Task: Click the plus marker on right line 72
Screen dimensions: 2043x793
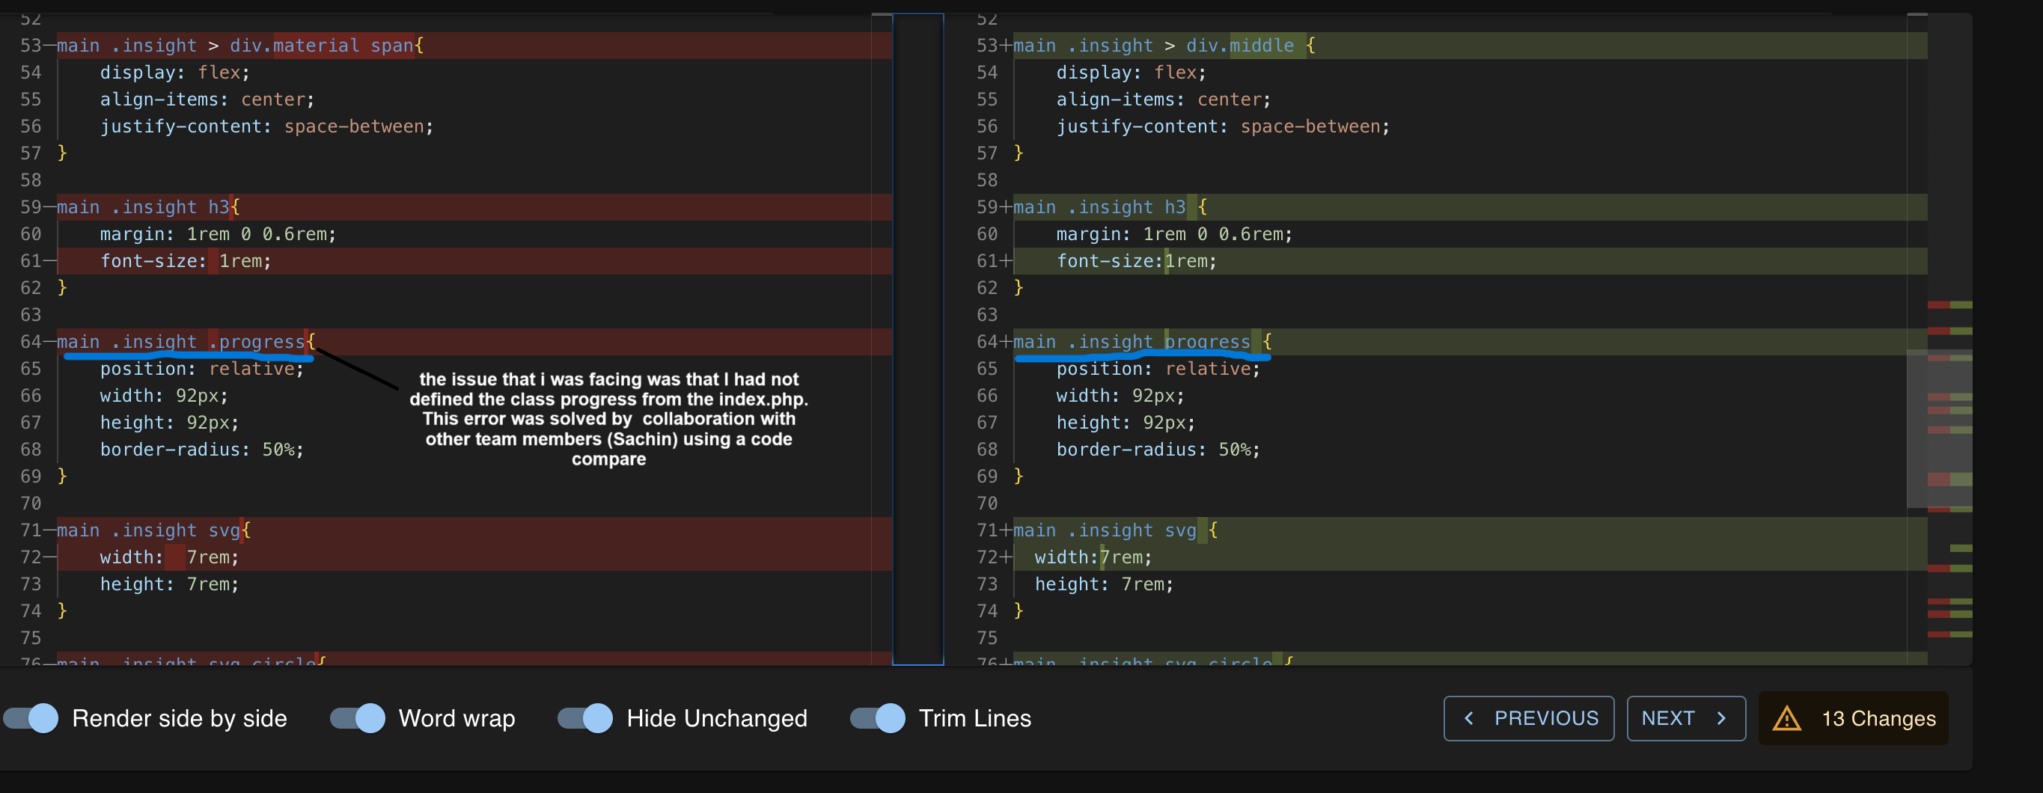Action: click(1007, 557)
